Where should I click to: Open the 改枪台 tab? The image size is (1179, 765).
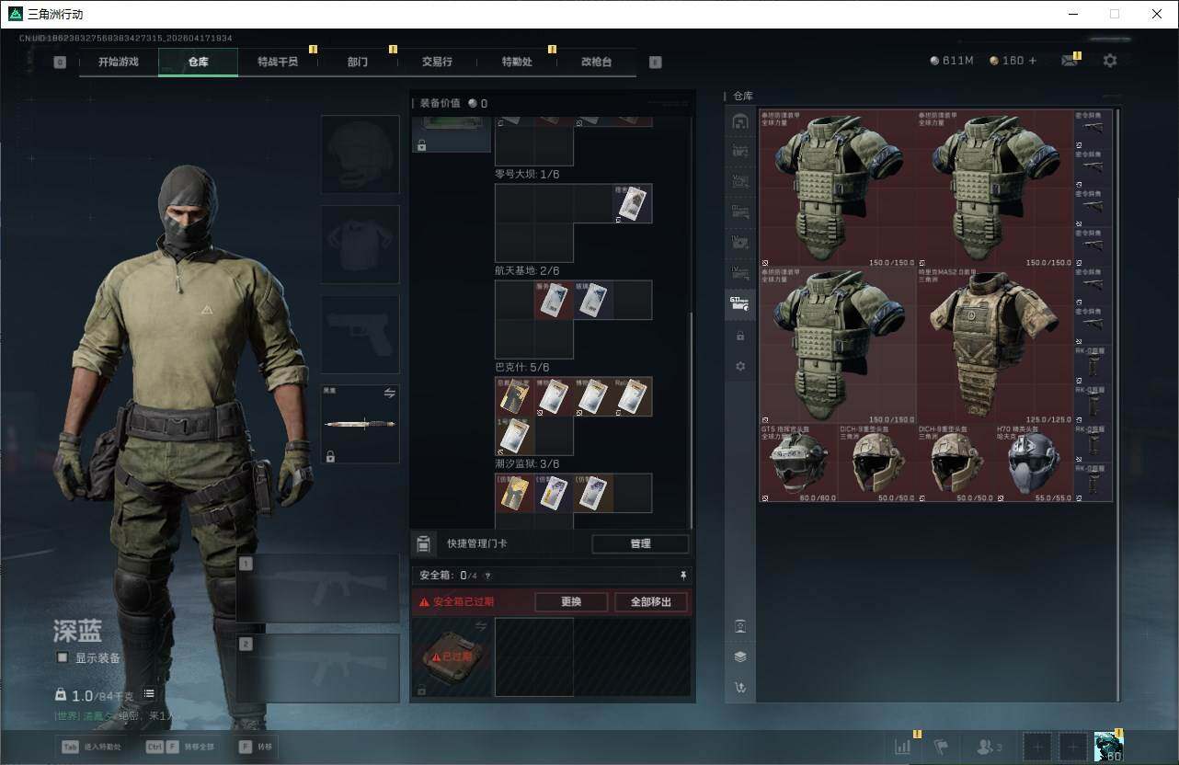pyautogui.click(x=596, y=62)
